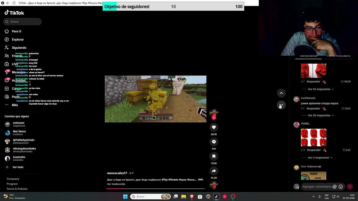Open the TikTok logo home link

[14, 13]
